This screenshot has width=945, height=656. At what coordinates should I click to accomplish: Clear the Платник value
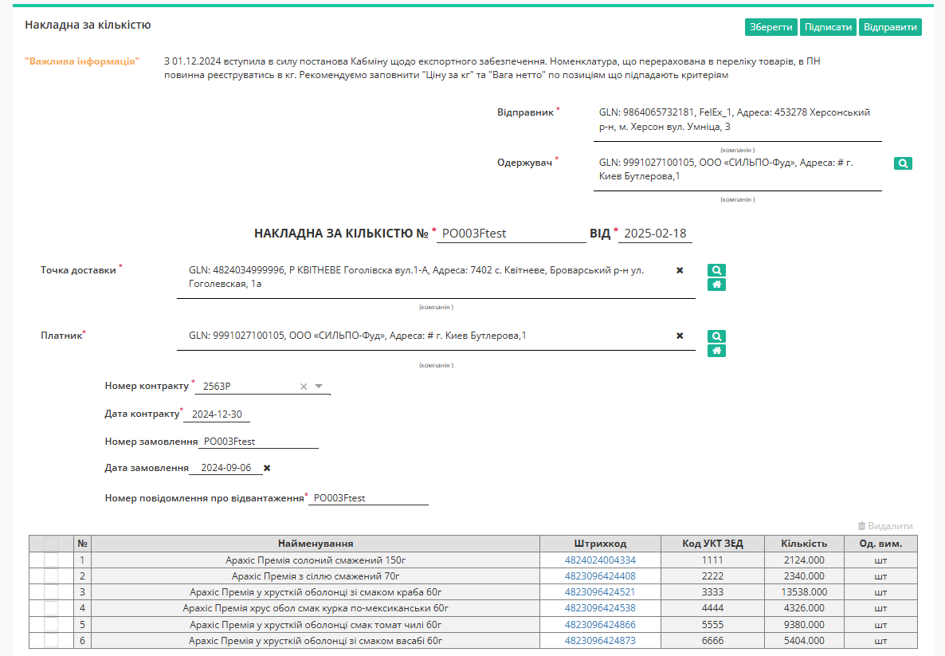coord(680,336)
